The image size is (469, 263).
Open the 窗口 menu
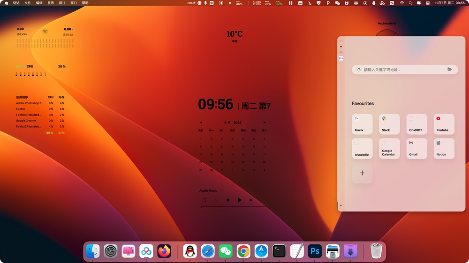coord(74,3)
